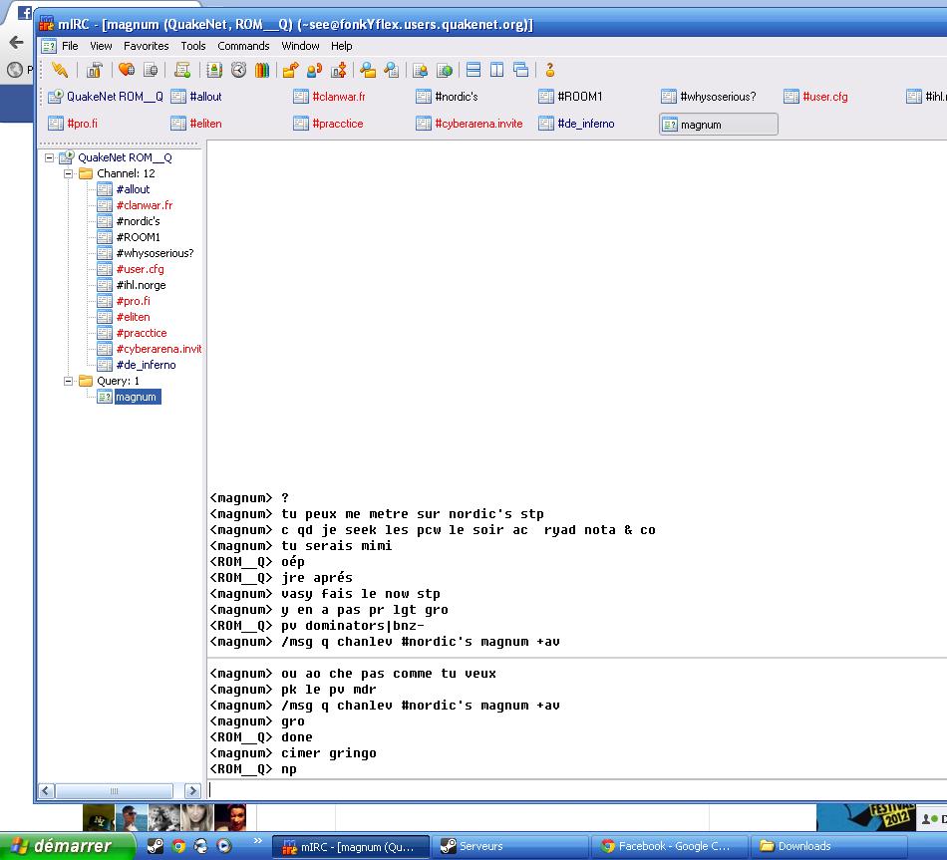Open the Commands menu
Image resolution: width=947 pixels, height=860 pixels.
click(x=243, y=46)
